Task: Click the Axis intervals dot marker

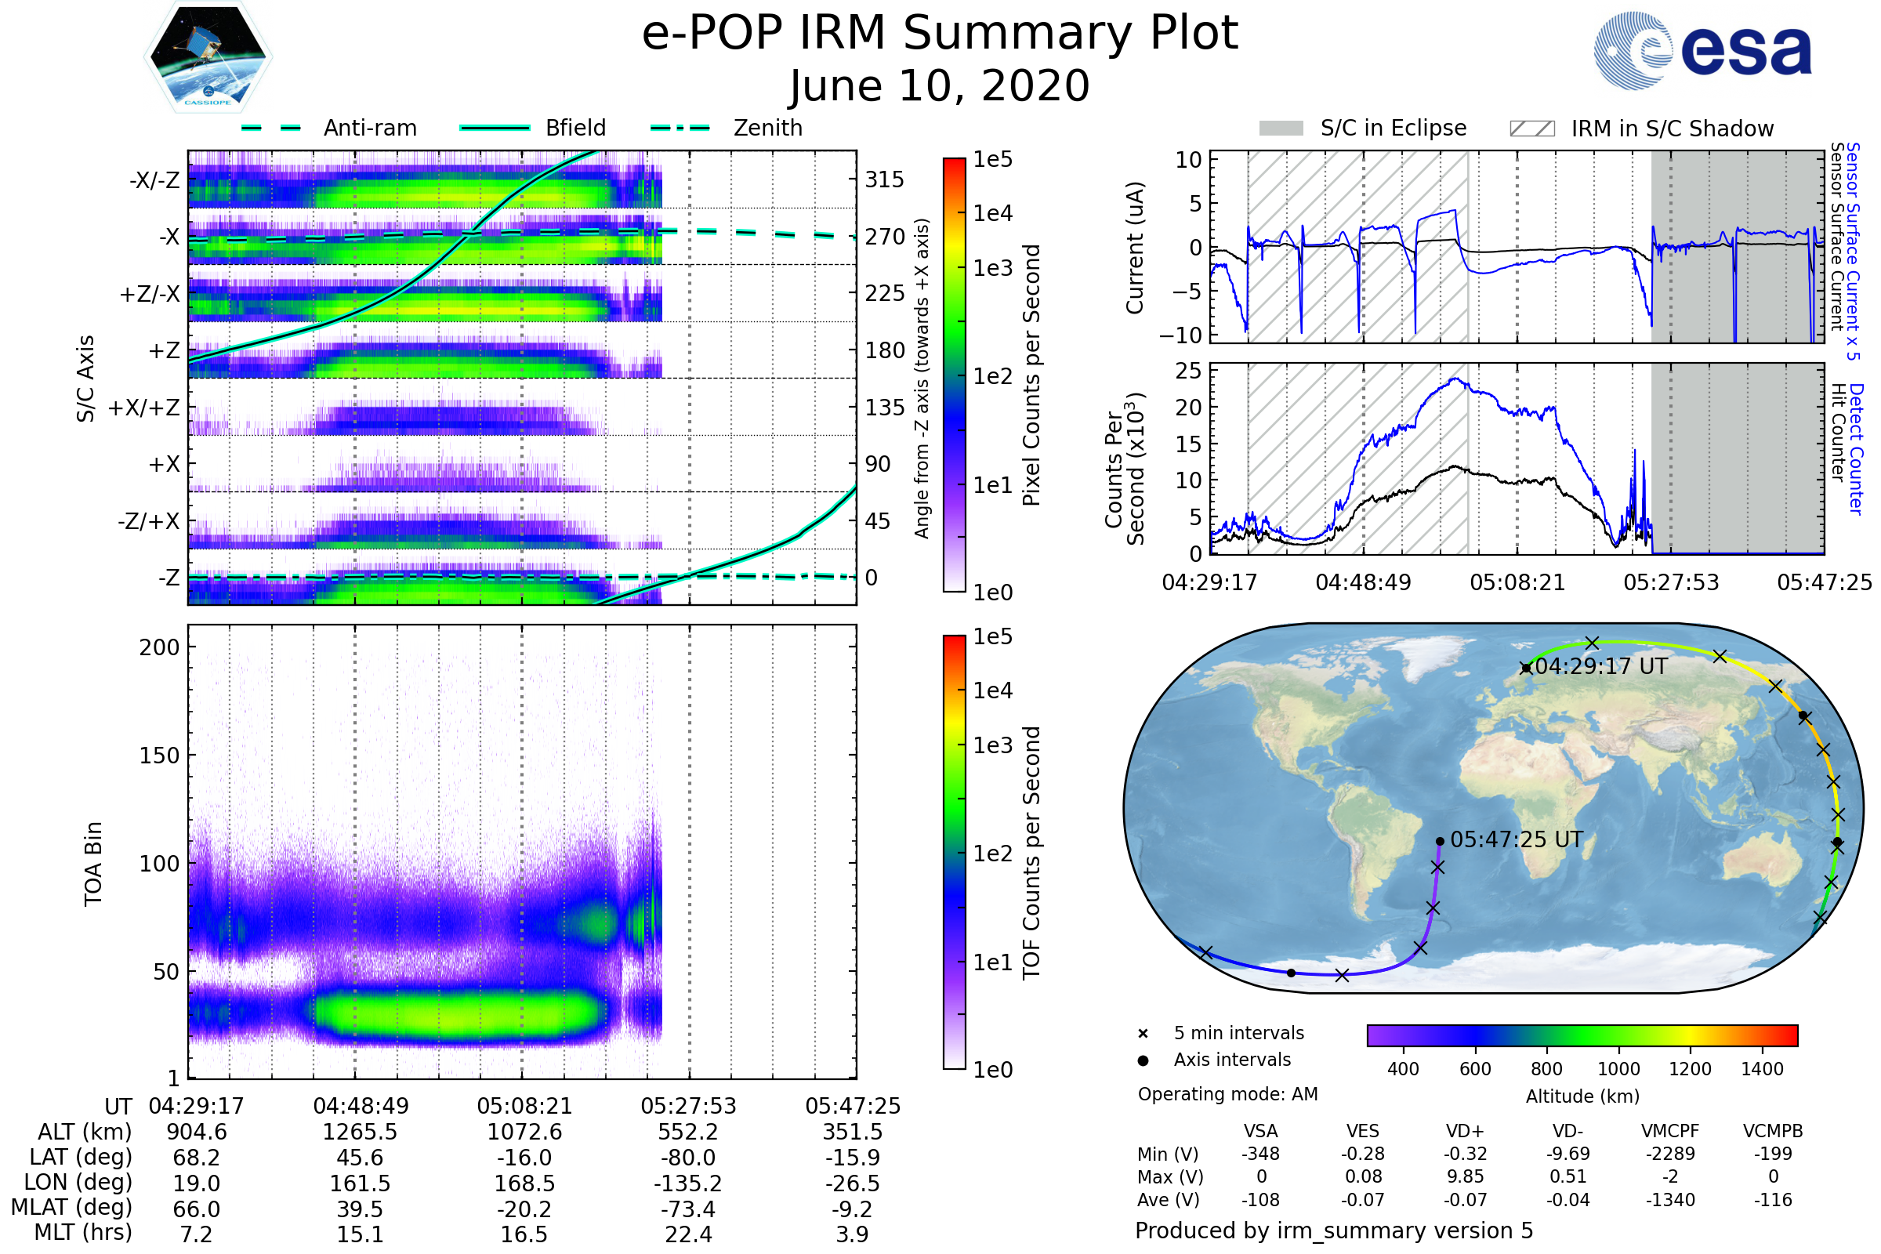Action: tap(1143, 1060)
